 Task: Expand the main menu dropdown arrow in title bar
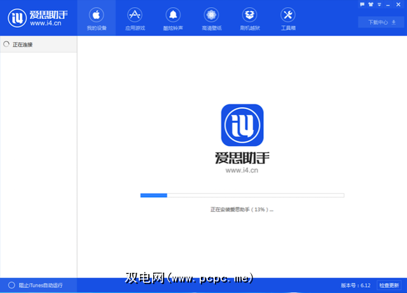point(379,4)
